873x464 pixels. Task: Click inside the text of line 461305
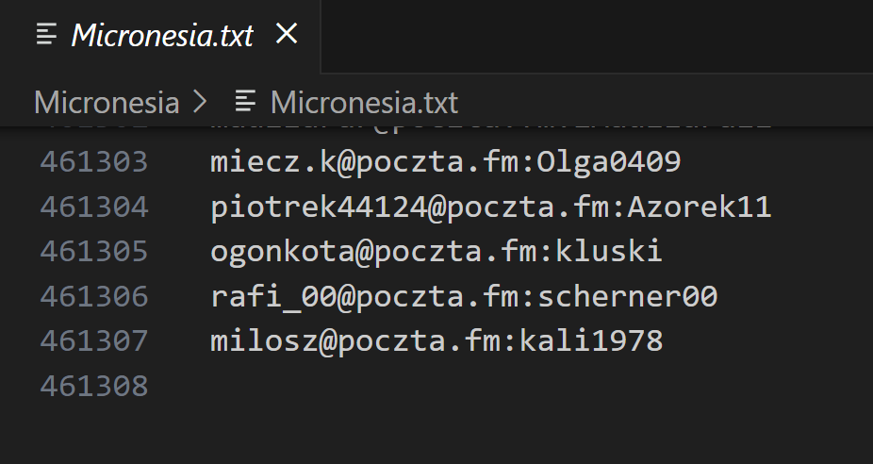click(x=436, y=251)
